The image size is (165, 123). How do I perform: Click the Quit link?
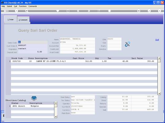pyautogui.click(x=157, y=40)
